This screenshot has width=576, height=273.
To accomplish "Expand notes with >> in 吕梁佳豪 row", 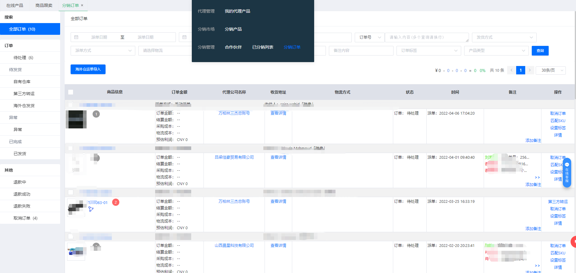I will point(537,177).
